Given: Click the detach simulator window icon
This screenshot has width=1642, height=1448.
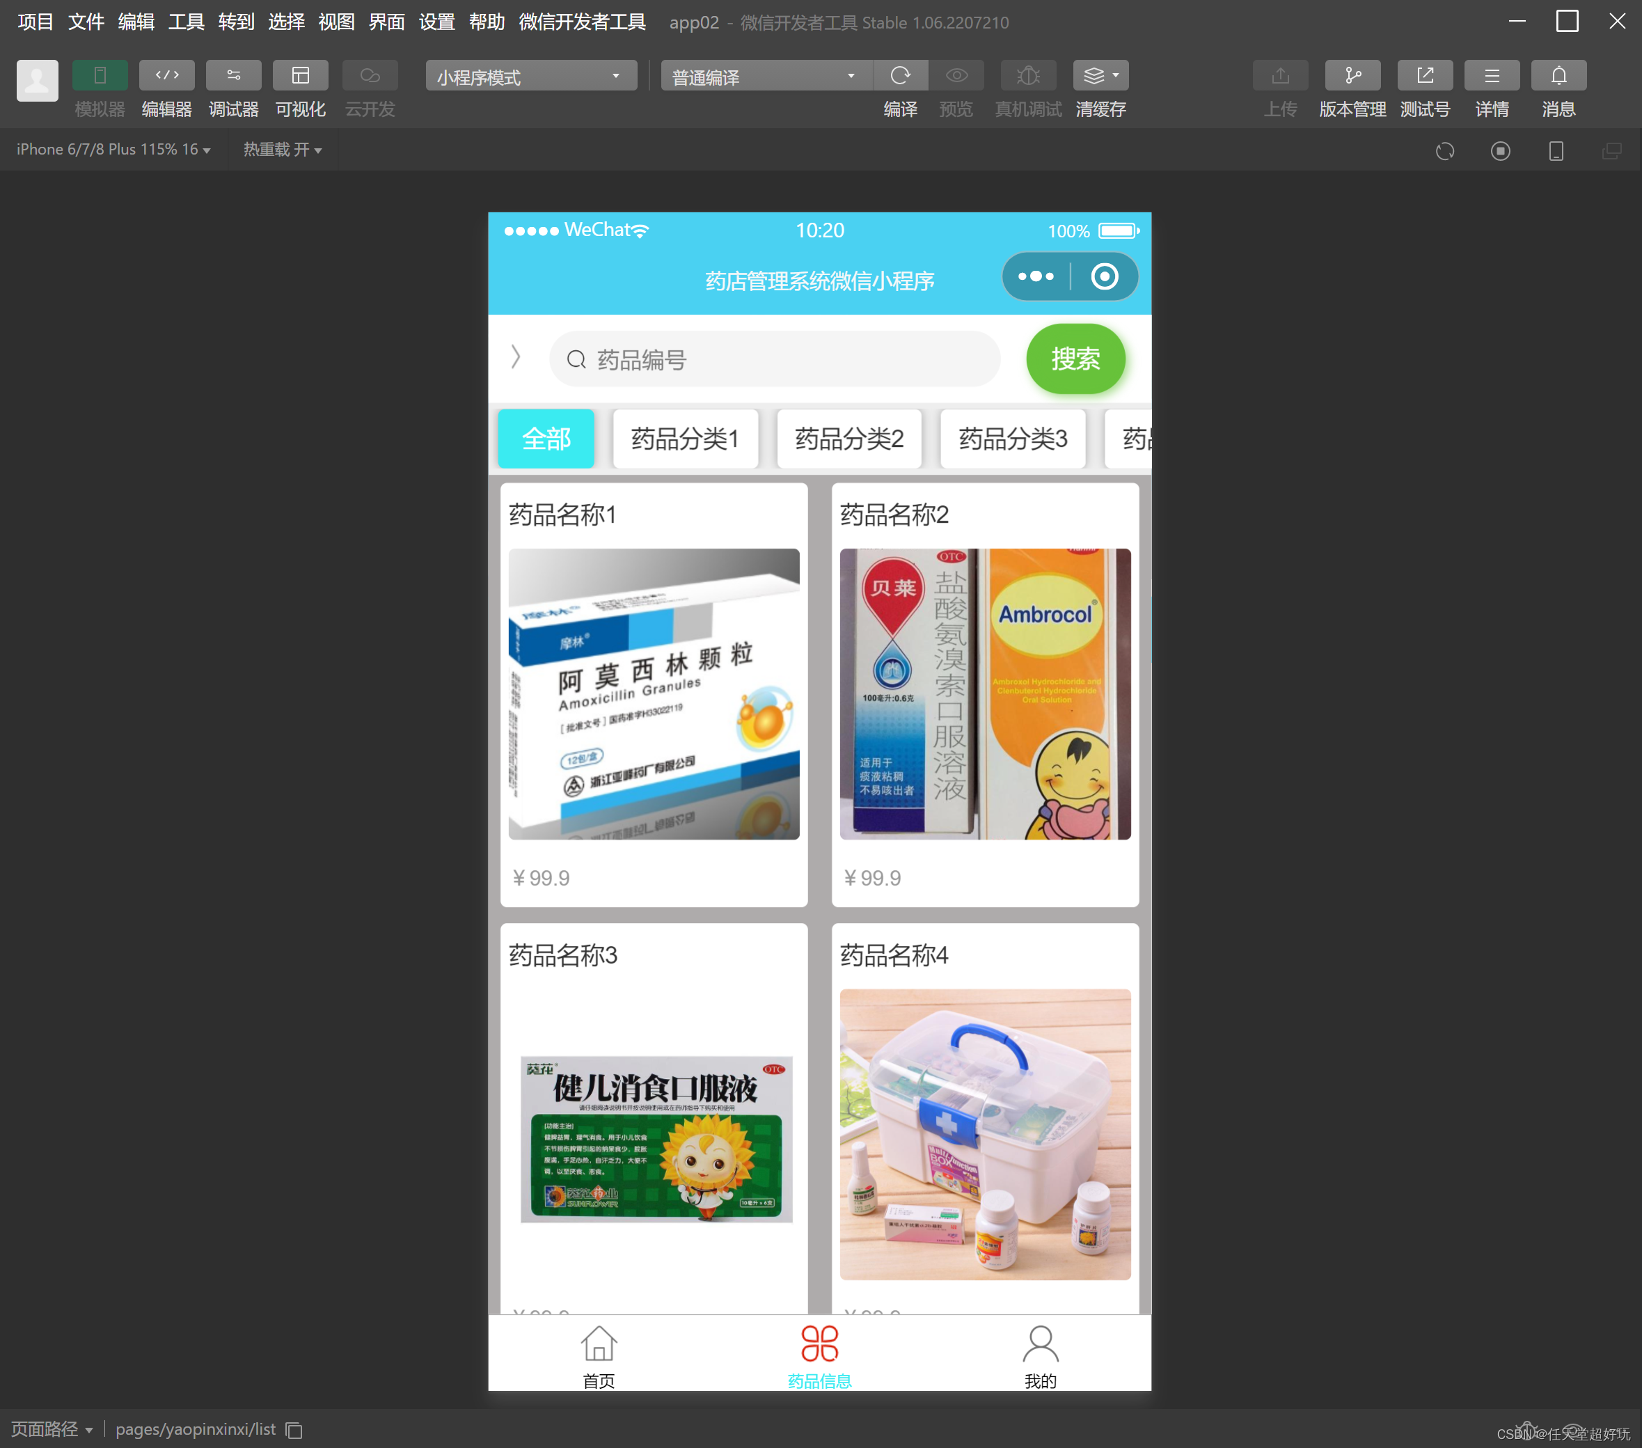Looking at the screenshot, I should (x=1611, y=151).
